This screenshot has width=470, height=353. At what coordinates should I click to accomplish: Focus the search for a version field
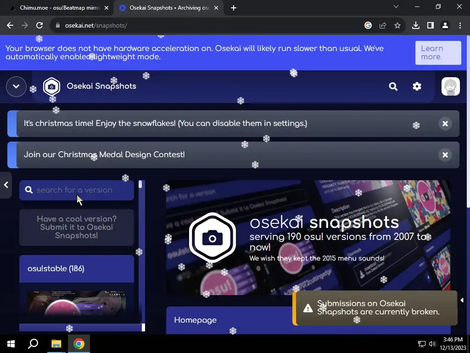tap(77, 190)
